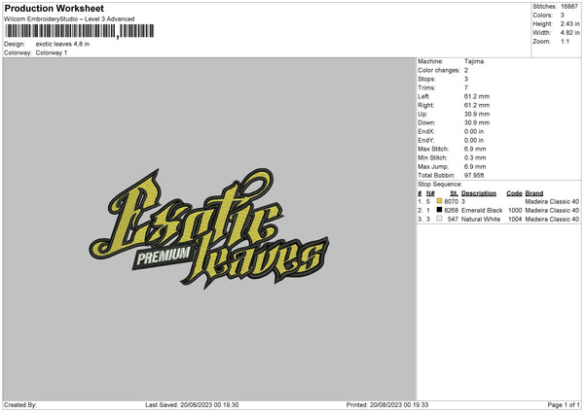
Task: Click the yellow thread color swatch
Action: [440, 201]
